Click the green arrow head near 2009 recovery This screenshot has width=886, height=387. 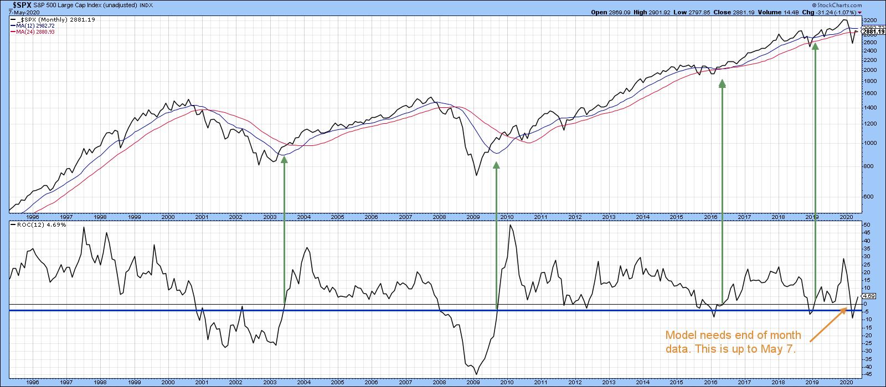pos(496,165)
